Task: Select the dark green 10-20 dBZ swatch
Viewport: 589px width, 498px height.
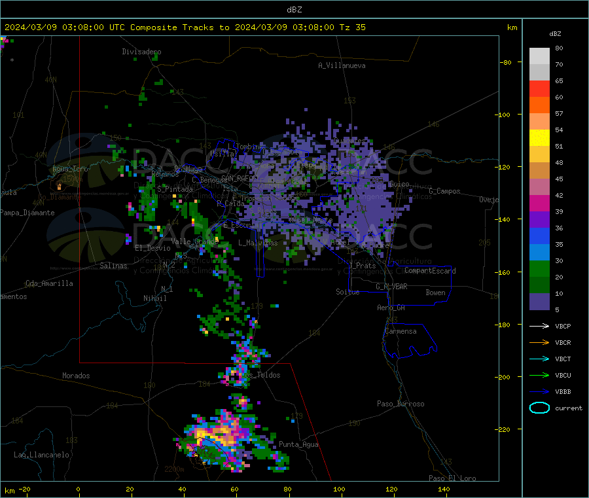Action: coord(539,285)
